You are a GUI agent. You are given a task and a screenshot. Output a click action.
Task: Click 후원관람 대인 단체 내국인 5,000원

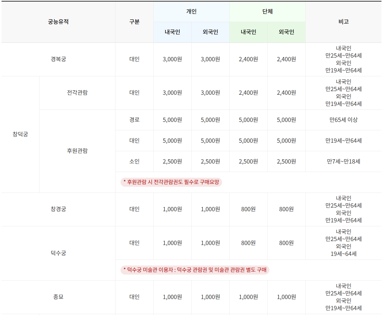(x=248, y=141)
